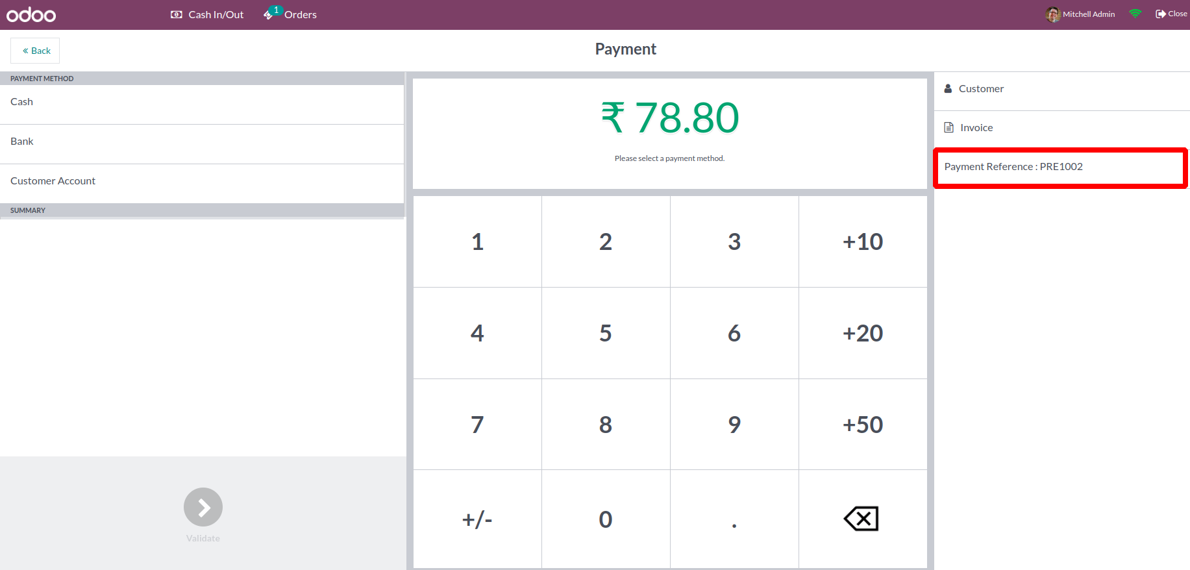Close the point of sale session

(1171, 14)
